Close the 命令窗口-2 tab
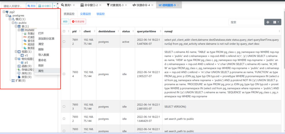The image size is (285, 134). [x=100, y=5]
